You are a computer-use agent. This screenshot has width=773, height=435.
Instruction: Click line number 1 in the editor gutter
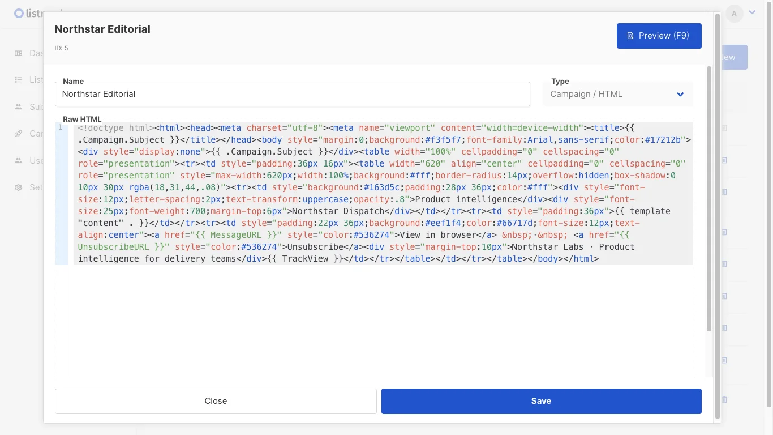coord(61,128)
